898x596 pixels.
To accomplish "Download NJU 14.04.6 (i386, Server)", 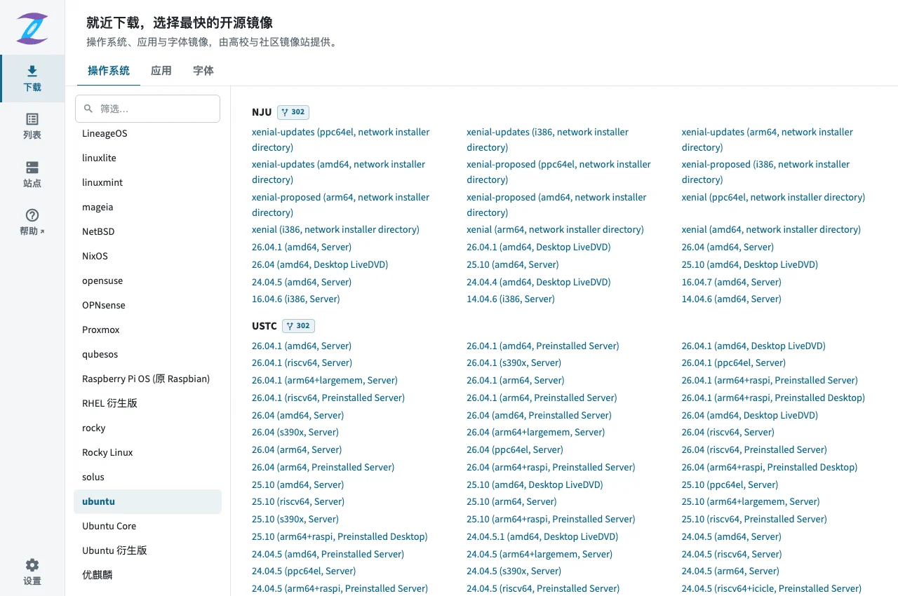I will (511, 299).
